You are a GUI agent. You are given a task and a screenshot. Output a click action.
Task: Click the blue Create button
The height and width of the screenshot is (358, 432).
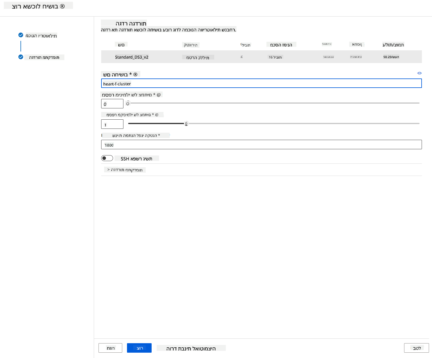tap(139, 348)
